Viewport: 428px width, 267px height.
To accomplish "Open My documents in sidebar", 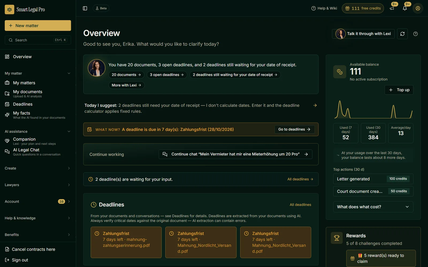I will click(x=38, y=94).
